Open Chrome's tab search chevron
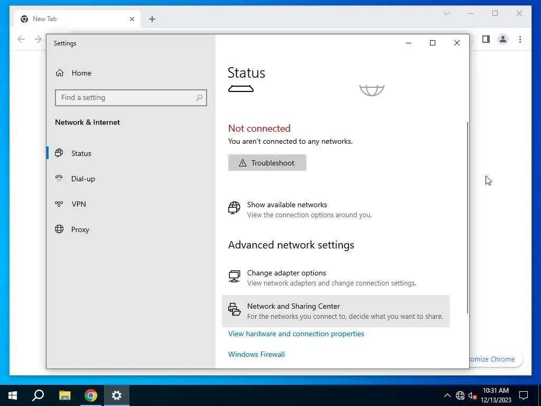The image size is (541, 406). point(446,13)
